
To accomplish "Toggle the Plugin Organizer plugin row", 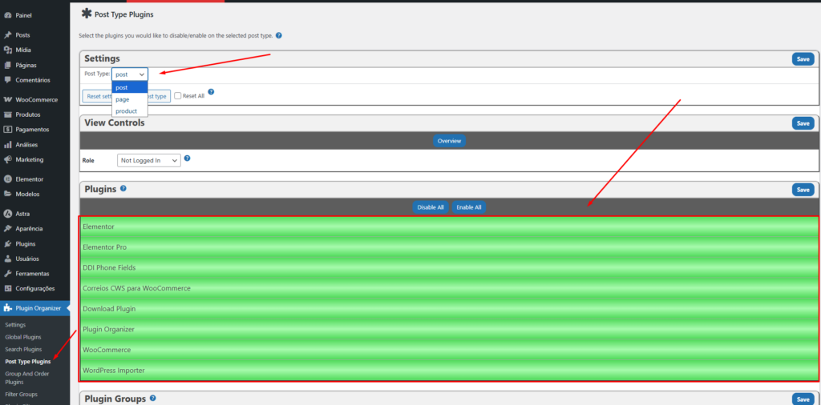I will tap(449, 329).
